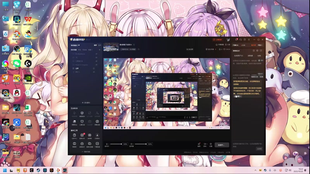Viewport: 310px width, 174px height.
Task: Open Logitech G HUB desktop icon
Action: 28,65
